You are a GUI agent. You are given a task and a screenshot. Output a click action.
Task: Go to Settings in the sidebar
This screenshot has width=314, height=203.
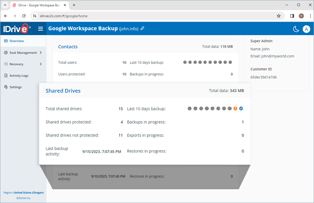point(15,87)
